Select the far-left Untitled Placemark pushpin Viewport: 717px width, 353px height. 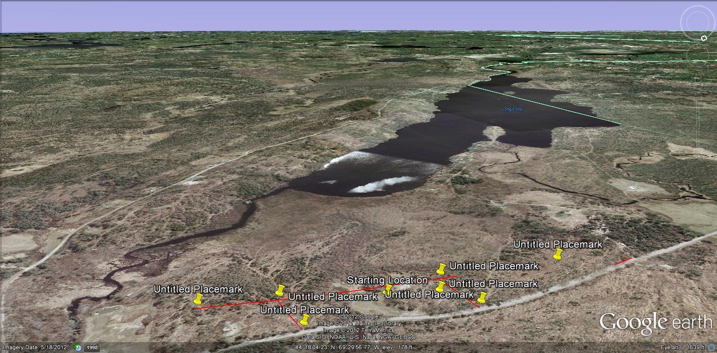click(x=198, y=300)
